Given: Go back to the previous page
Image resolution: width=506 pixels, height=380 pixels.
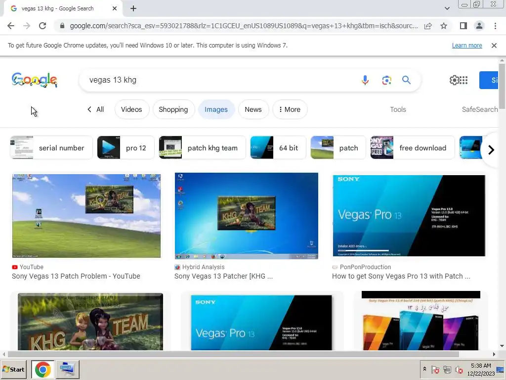Looking at the screenshot, I should click(11, 26).
